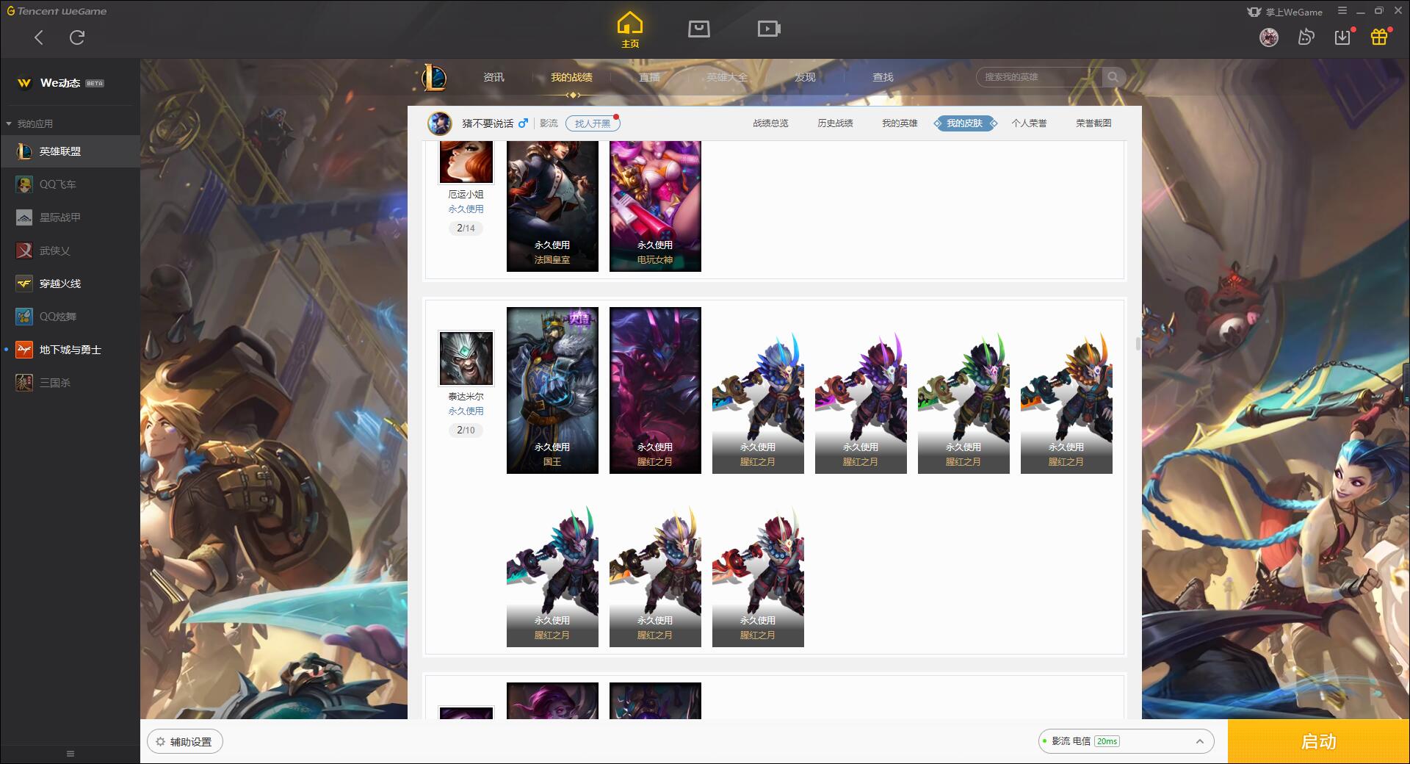Select 地下城与勇士 in the sidebar
Screen dimensions: 1410x764
(x=70, y=350)
